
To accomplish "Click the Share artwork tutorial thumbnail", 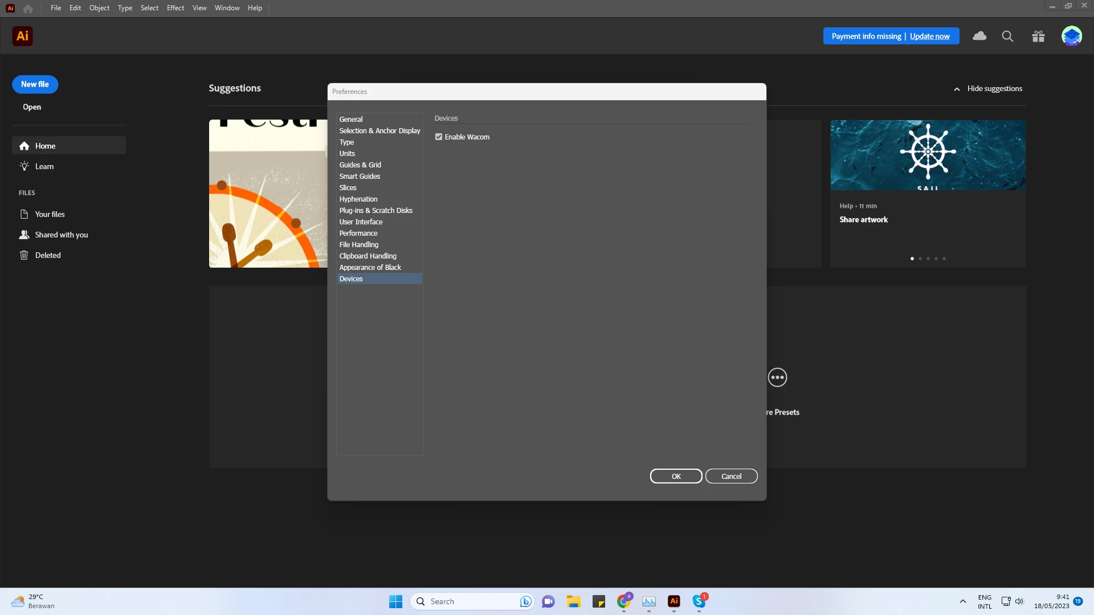I will 928,155.
